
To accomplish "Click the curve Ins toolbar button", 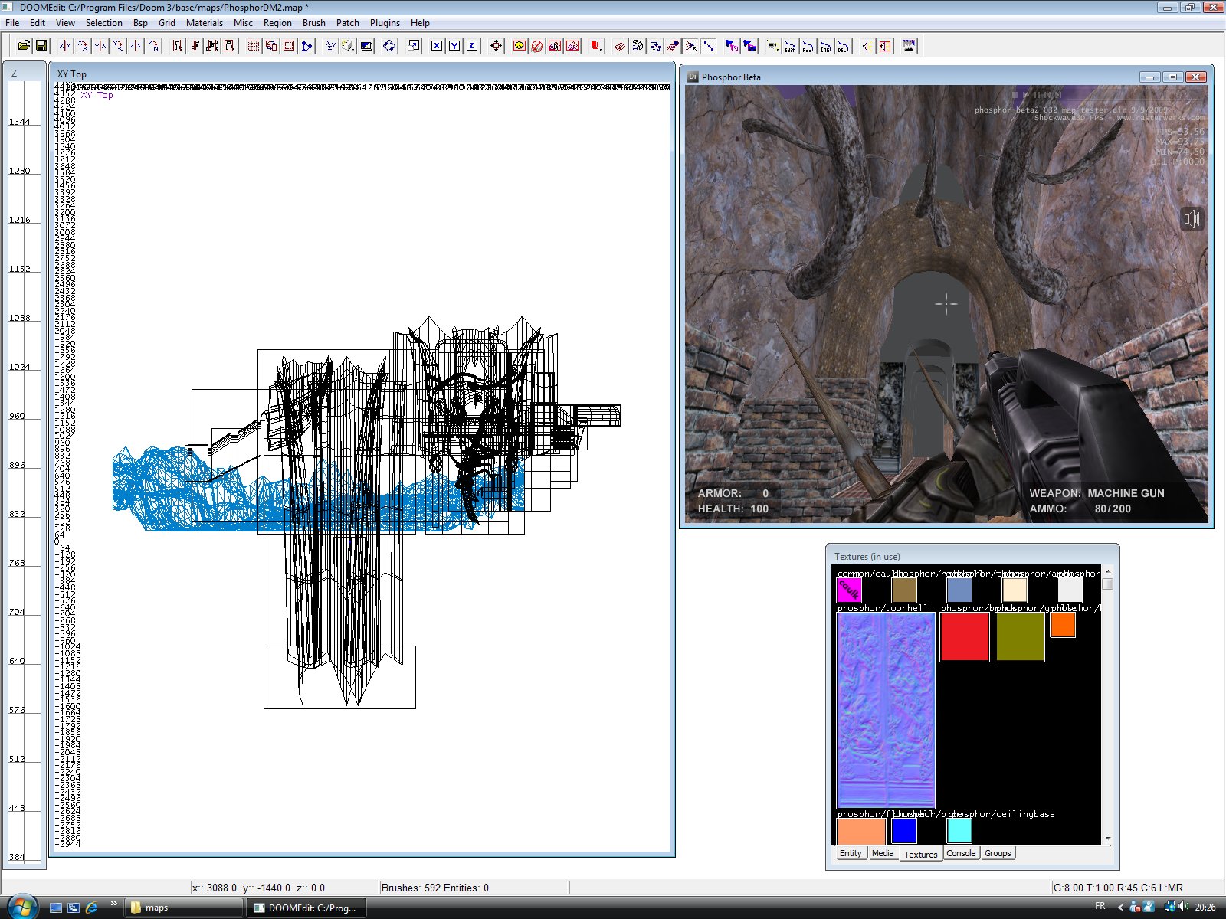I will coord(825,46).
